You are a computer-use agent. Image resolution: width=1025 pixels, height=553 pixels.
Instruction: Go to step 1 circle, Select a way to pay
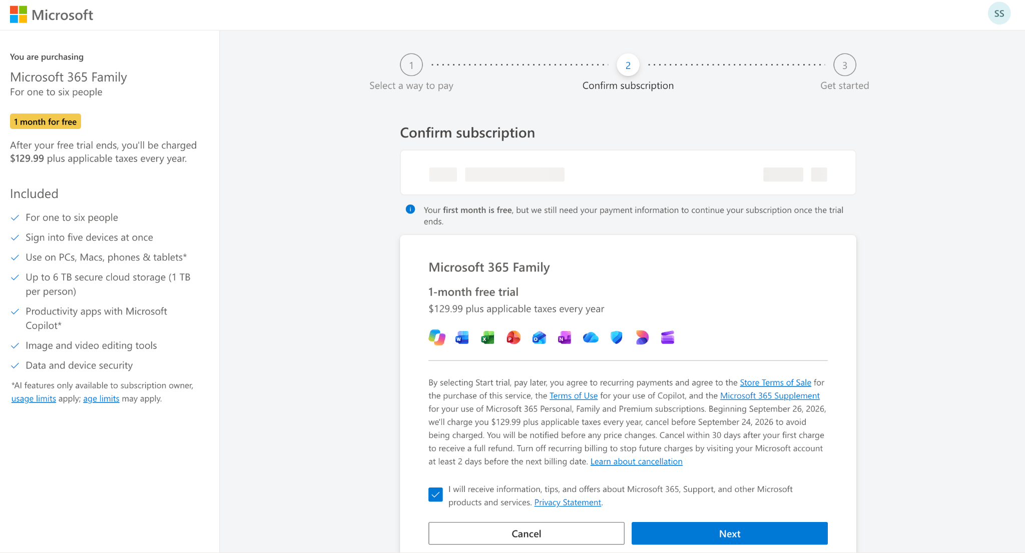point(411,65)
